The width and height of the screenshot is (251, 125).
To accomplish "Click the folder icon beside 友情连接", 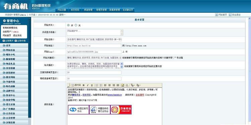I will click(x=4, y=122).
